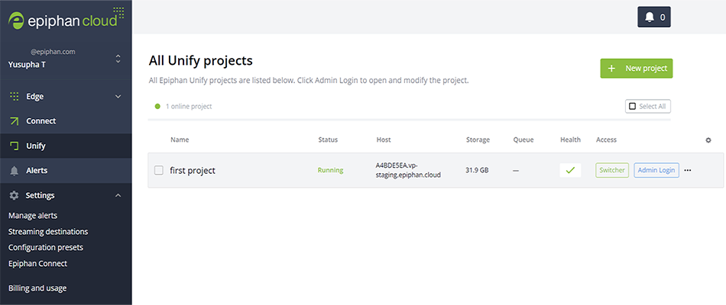Screen dimensions: 726x305
Task: Click the Queue column header
Action: tap(523, 140)
